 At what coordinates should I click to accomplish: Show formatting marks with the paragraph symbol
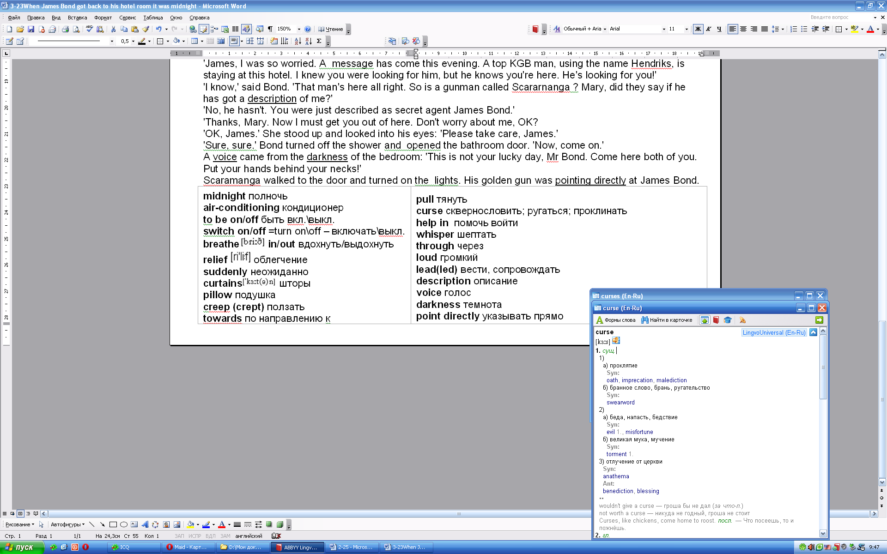click(270, 29)
